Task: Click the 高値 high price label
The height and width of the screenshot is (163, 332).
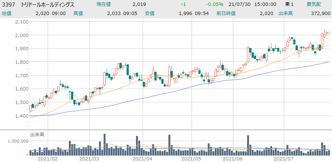Action: [78, 14]
